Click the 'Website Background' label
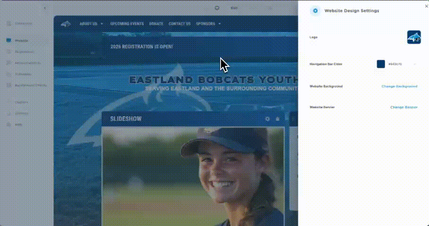 326,87
